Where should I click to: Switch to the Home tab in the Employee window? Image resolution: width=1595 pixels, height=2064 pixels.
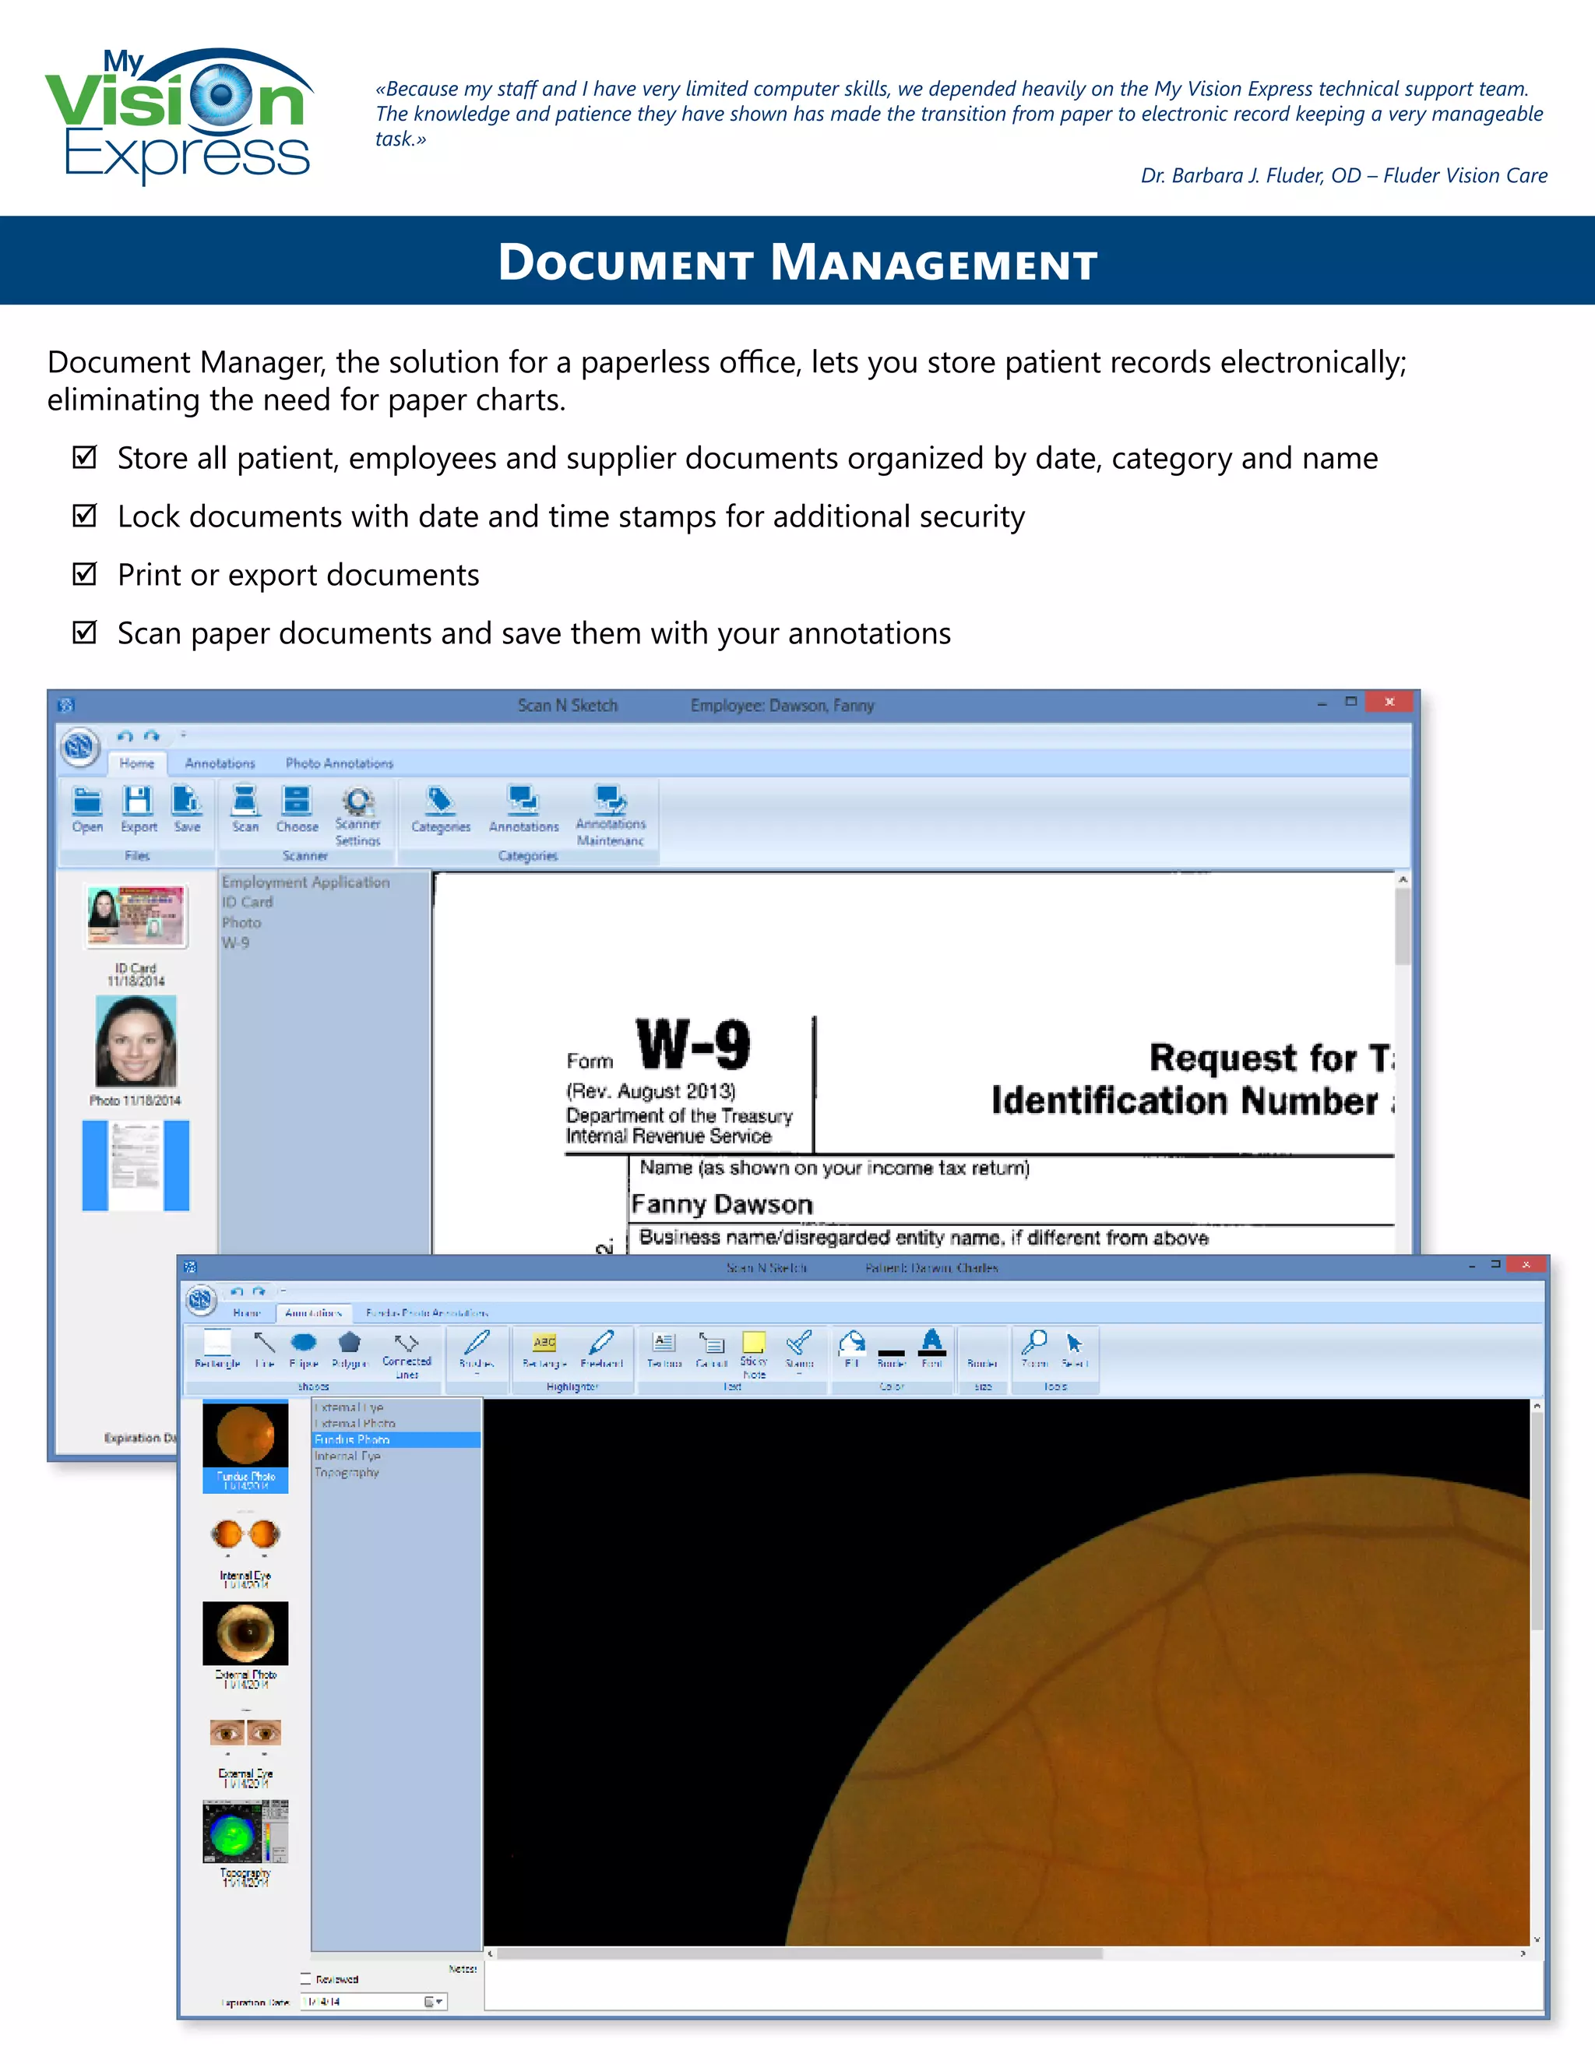(x=137, y=763)
